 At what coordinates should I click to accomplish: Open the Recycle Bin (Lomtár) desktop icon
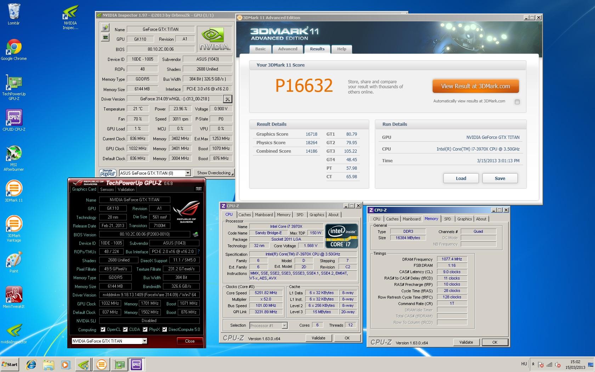[13, 14]
